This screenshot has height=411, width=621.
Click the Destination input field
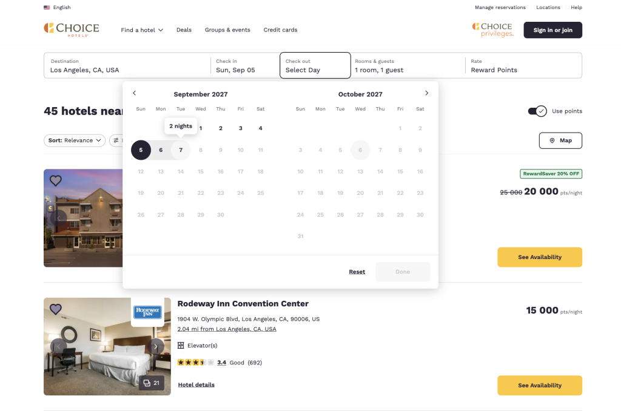[x=127, y=65]
